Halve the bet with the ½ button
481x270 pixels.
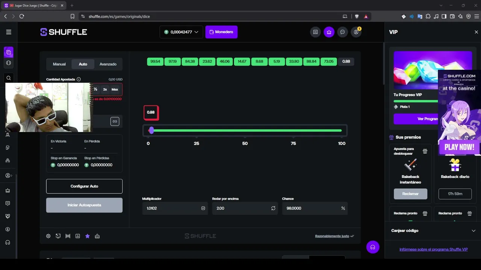[95, 89]
